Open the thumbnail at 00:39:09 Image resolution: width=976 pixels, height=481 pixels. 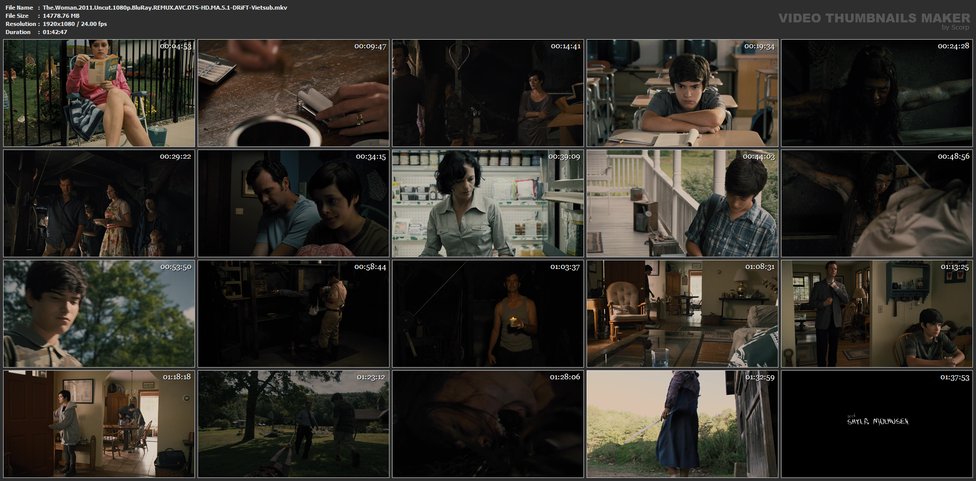pos(488,203)
